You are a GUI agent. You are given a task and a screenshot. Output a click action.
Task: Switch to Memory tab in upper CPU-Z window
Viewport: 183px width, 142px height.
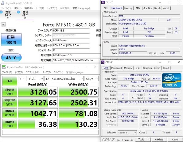128,8
